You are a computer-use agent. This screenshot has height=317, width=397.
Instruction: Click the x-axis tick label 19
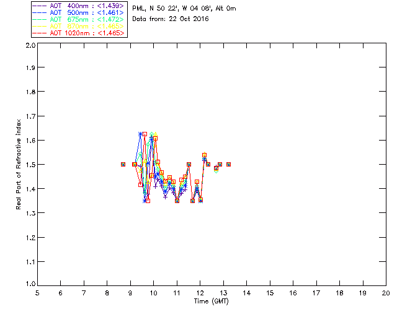tap(363, 293)
